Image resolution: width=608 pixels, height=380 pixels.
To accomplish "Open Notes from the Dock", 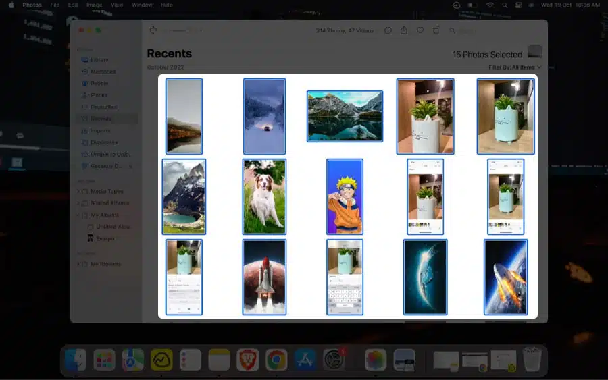I will pyautogui.click(x=219, y=360).
